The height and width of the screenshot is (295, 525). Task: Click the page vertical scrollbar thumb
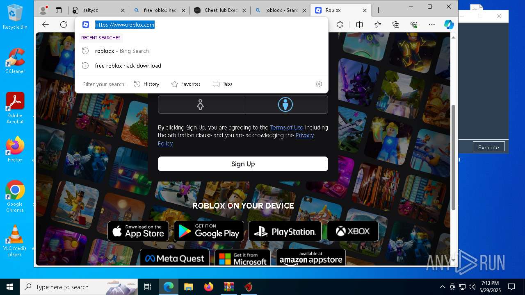pos(453,158)
